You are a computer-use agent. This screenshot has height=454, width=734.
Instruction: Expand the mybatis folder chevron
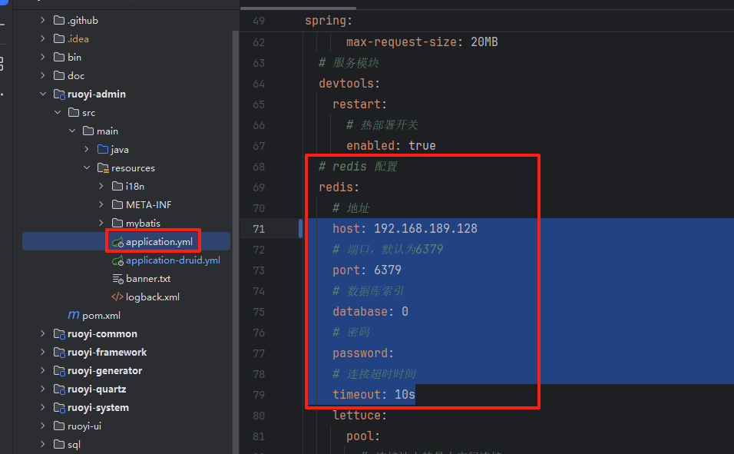click(x=101, y=223)
